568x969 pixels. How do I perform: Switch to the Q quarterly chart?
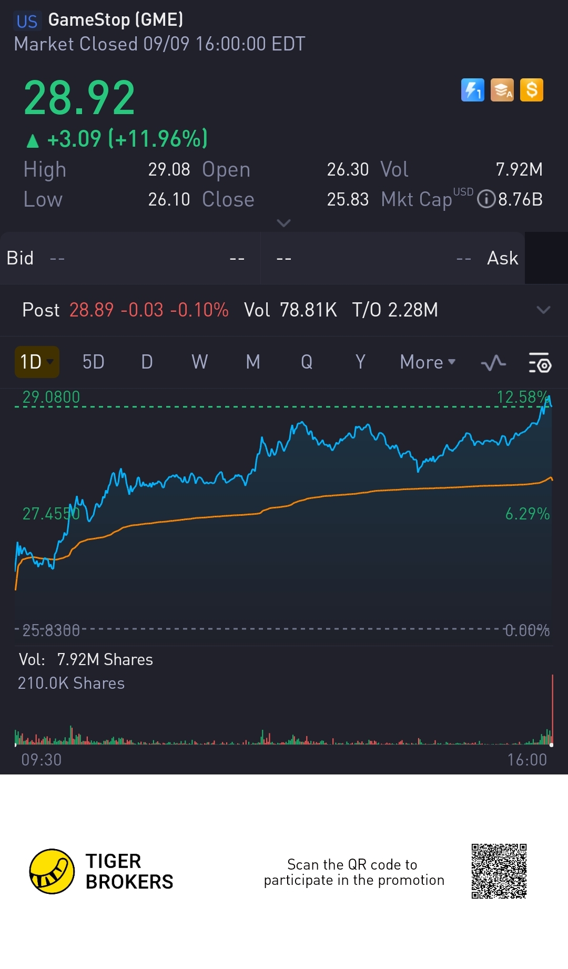(x=307, y=362)
